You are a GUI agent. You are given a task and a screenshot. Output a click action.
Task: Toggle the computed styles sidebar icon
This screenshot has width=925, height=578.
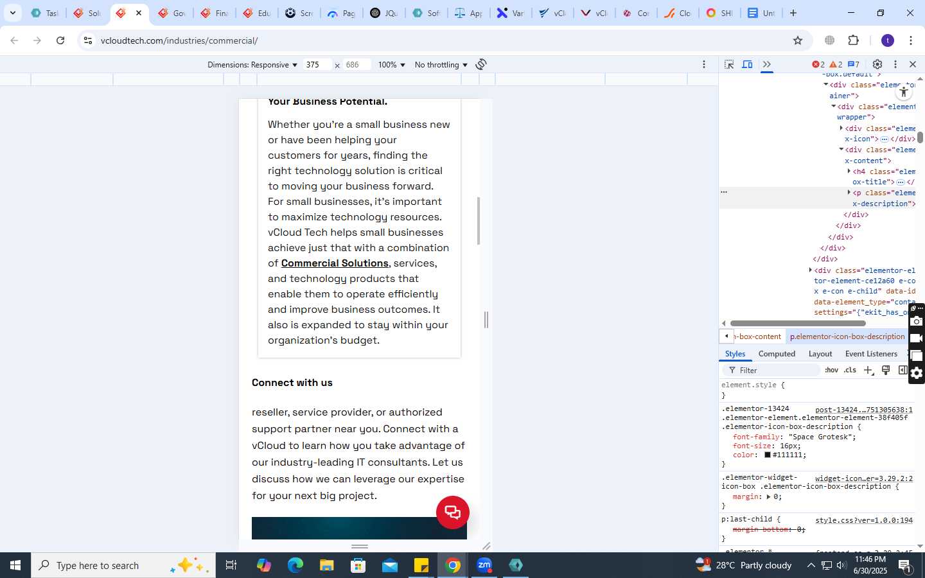pos(903,370)
